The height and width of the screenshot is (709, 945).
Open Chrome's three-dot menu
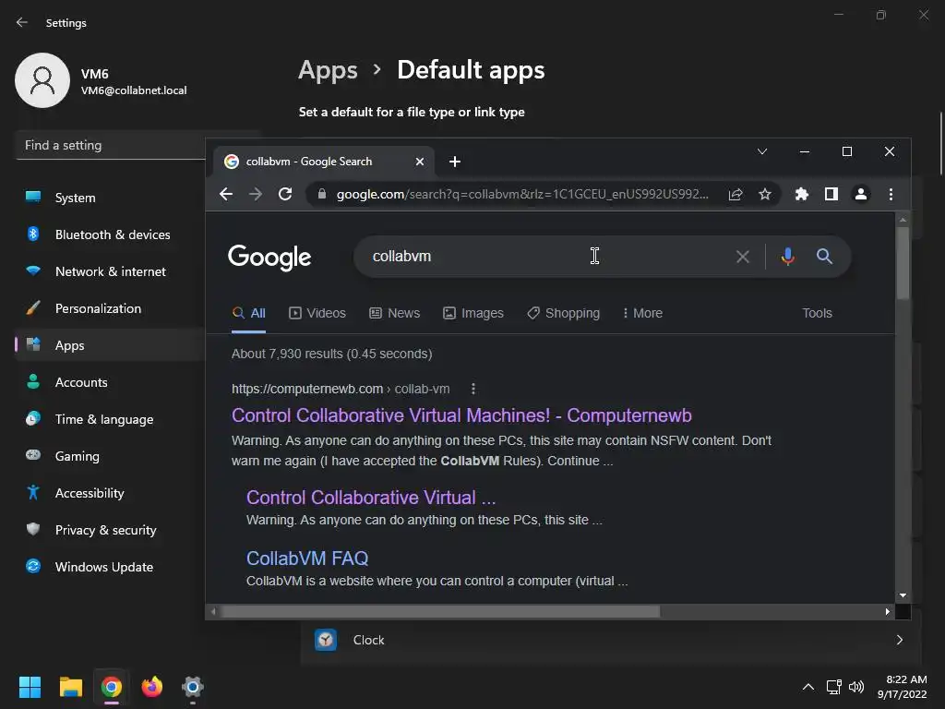pyautogui.click(x=891, y=194)
